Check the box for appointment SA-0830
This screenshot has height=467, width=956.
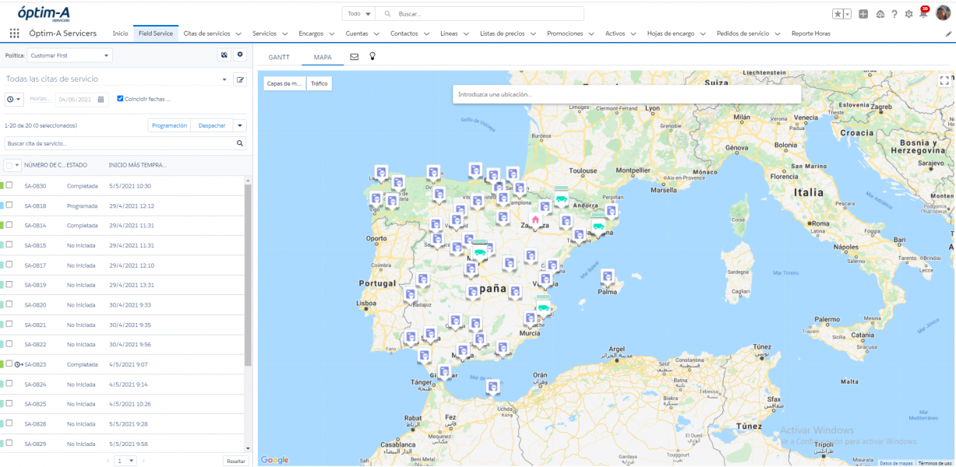click(10, 185)
